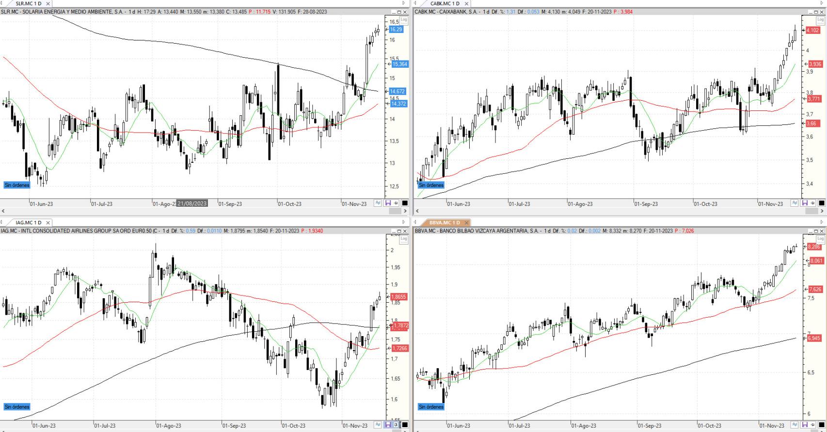Toggle Log scale on SLR.MC chart

coord(404,20)
